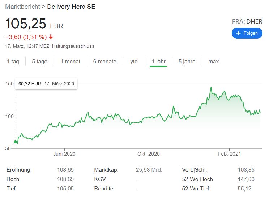
Task: Click the Eröffnung value 108,65
Action: [x=65, y=170]
